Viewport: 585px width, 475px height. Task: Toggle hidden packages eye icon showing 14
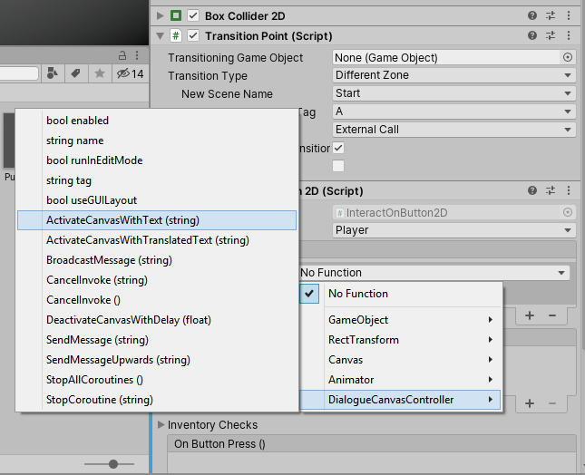(131, 73)
